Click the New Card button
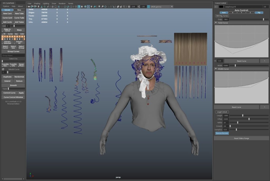 7,13
